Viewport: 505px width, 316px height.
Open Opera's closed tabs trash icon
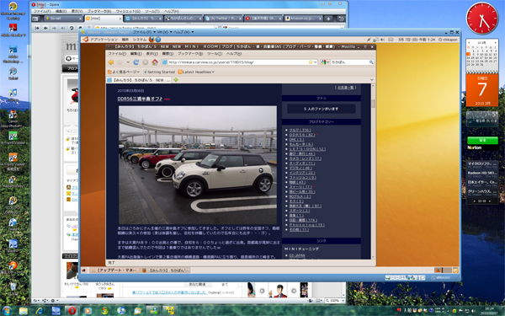341,19
